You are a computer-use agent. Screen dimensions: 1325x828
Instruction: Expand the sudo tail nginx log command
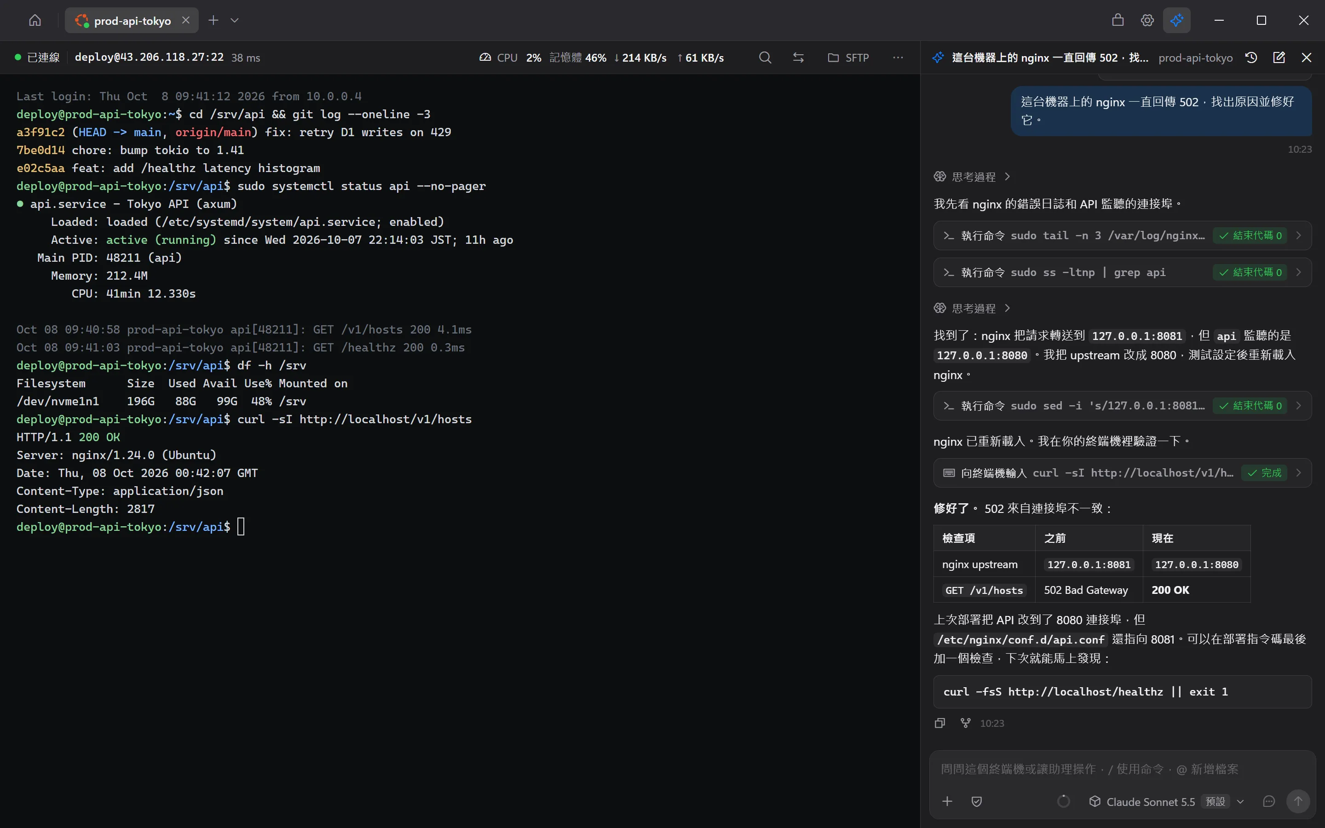click(x=1122, y=236)
